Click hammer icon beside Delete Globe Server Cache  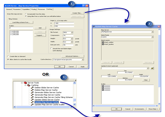pyautogui.click(x=32, y=88)
